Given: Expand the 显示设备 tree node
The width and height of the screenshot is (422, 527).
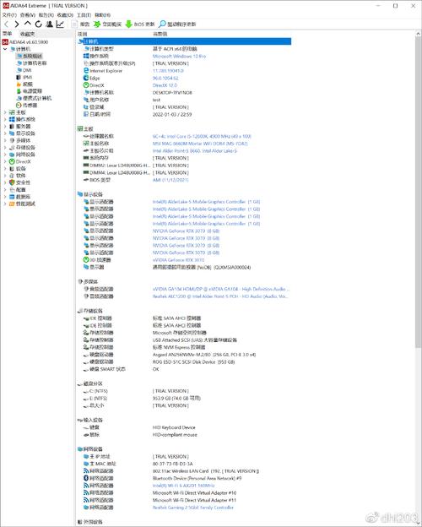Looking at the screenshot, I should [5, 133].
